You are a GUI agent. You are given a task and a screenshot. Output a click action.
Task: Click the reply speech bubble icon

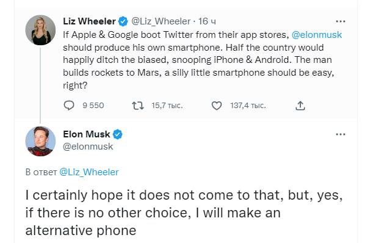pos(69,106)
